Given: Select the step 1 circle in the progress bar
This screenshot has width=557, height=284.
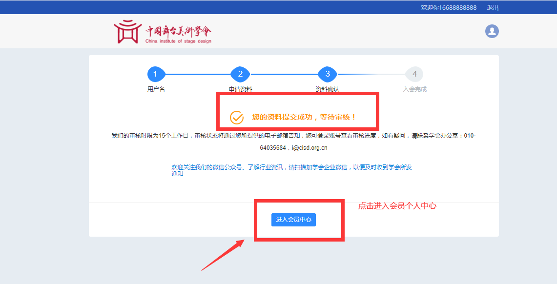Looking at the screenshot, I should (x=156, y=74).
